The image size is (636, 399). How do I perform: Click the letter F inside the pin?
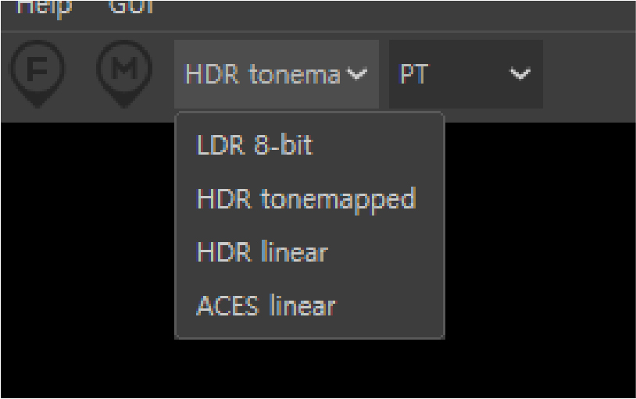38,68
